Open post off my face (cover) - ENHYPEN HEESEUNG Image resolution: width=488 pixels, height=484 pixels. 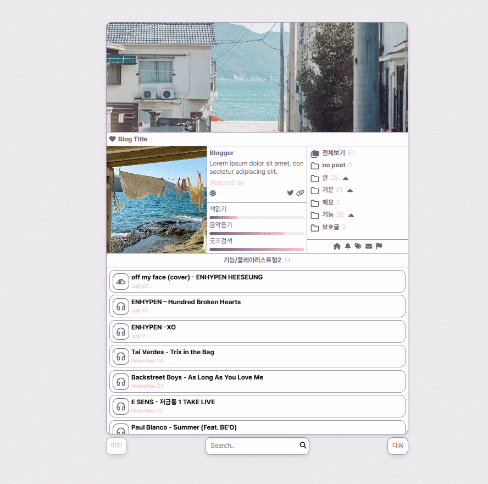click(x=197, y=277)
